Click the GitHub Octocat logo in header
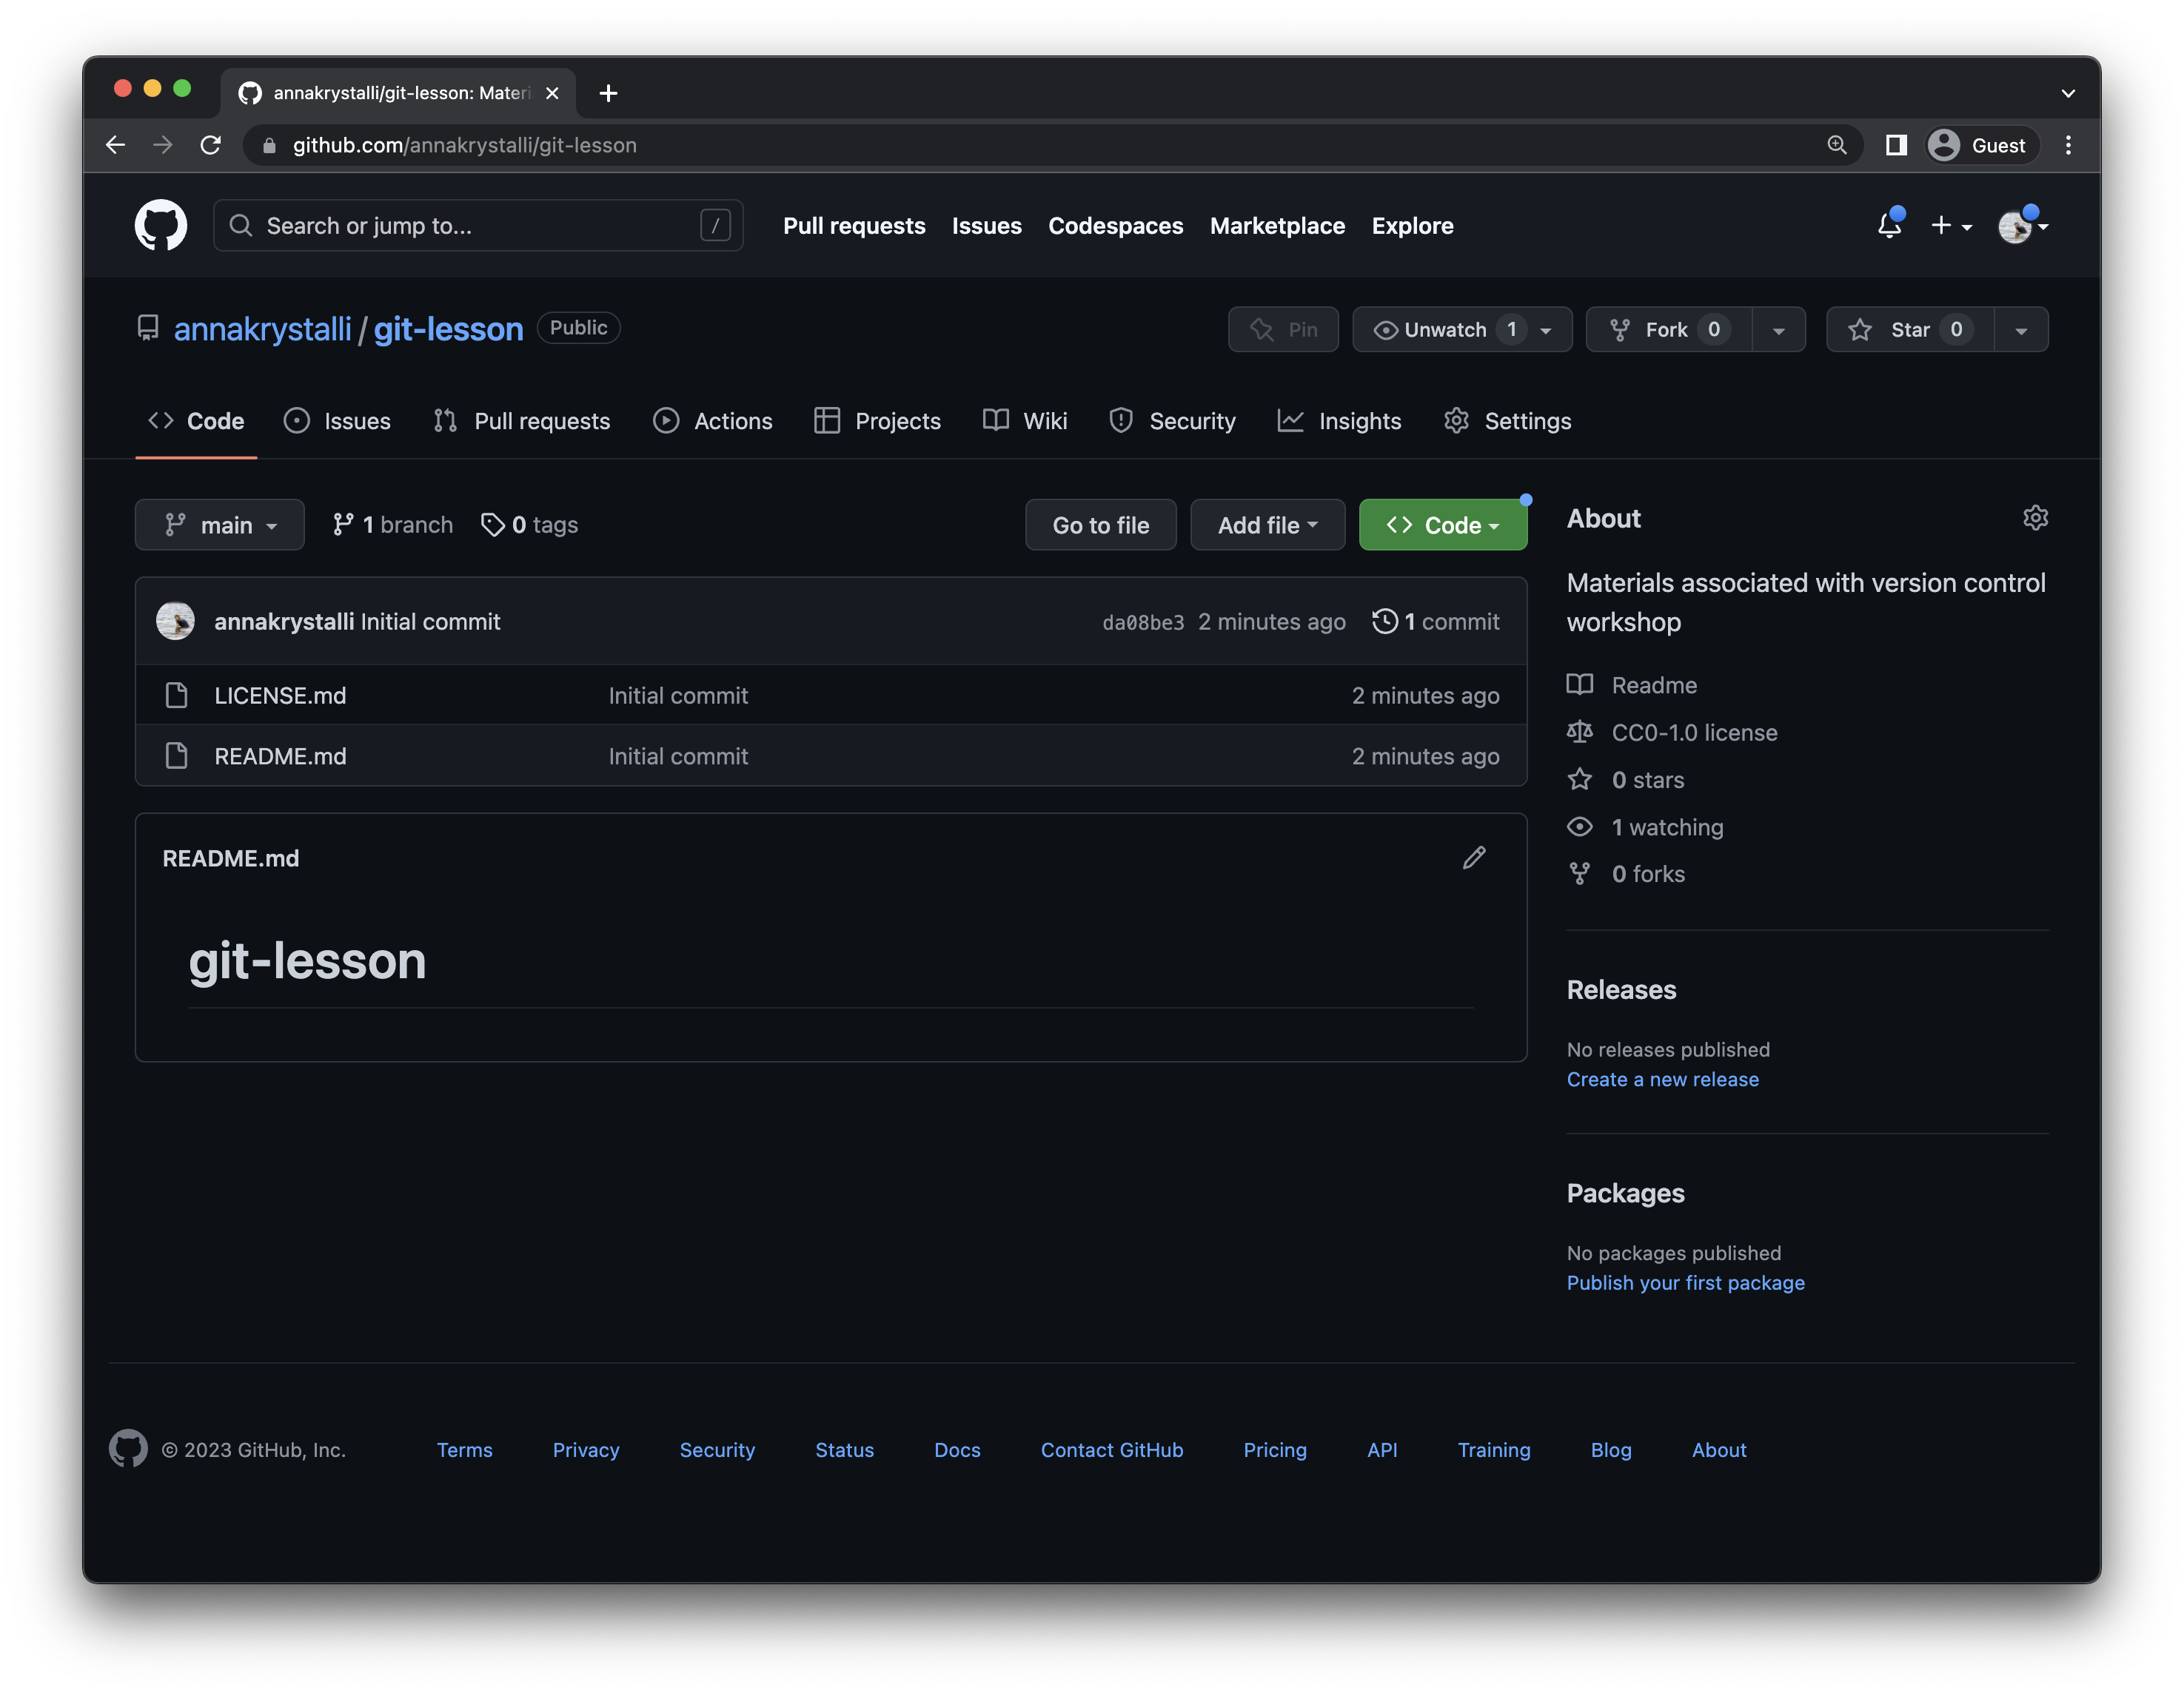Viewport: 2184px width, 1693px height. (x=160, y=225)
